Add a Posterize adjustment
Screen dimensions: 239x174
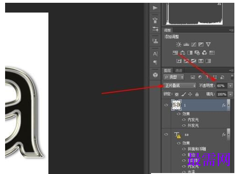186,61
